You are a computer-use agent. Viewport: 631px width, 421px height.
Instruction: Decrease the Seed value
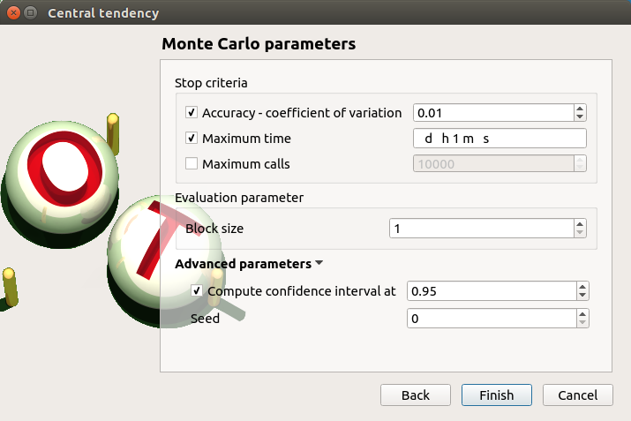click(582, 323)
